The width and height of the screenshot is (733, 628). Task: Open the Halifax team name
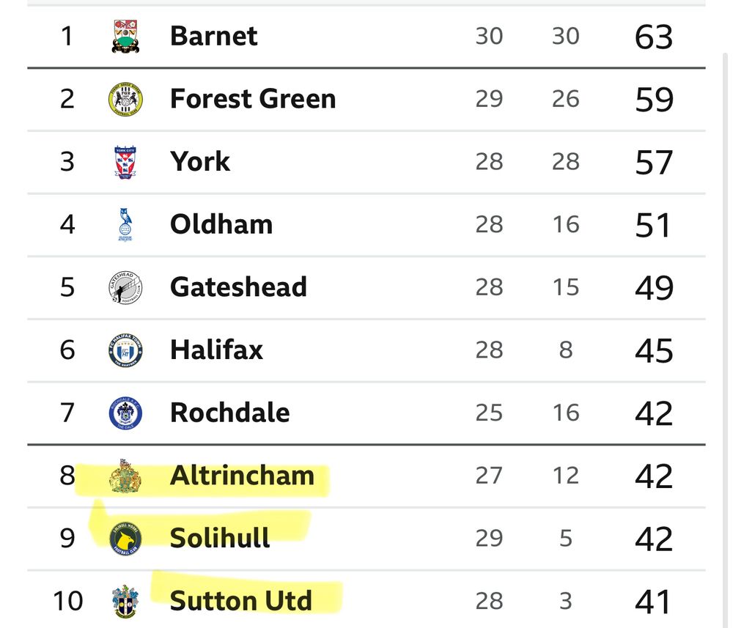tap(216, 350)
